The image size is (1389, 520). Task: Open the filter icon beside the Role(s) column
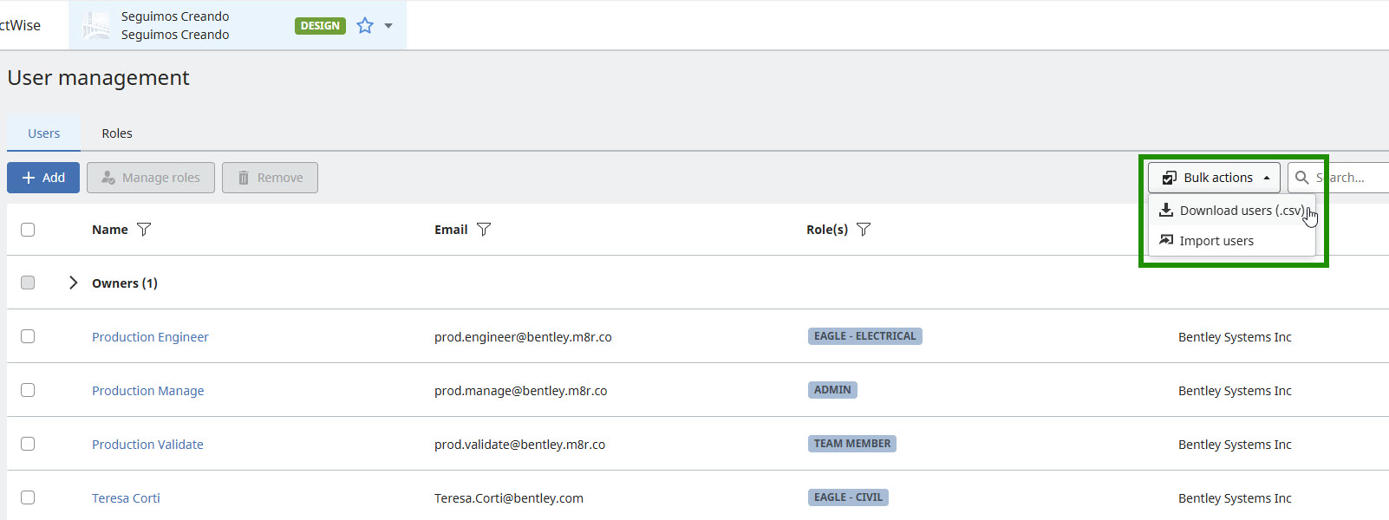click(864, 230)
